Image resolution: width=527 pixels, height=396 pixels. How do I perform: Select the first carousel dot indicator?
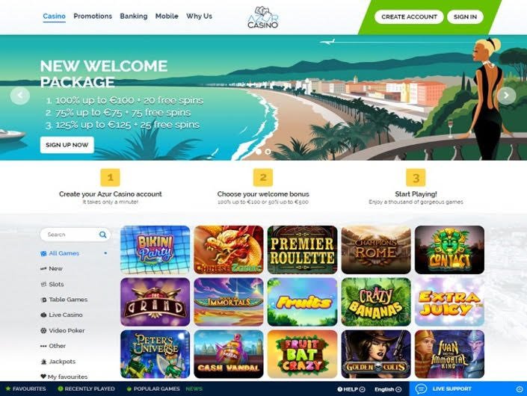pyautogui.click(x=259, y=152)
